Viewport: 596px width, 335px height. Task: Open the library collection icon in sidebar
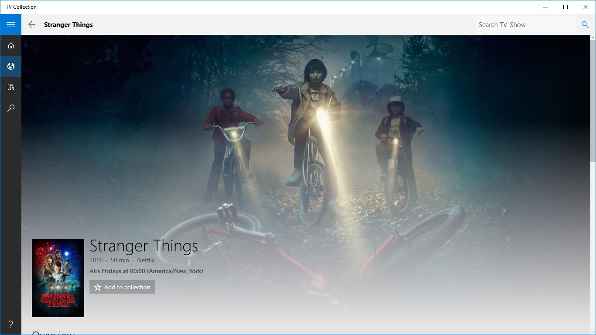[x=10, y=87]
